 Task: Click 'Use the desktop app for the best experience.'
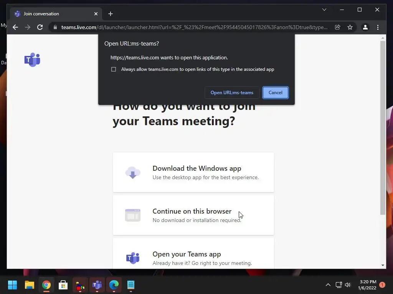(x=206, y=177)
